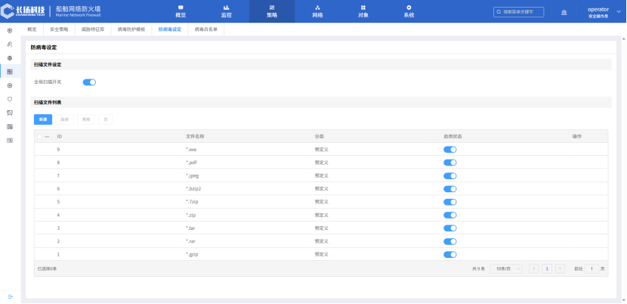627x304 pixels.
Task: Click the shield icon in left sidebar
Action: (x=10, y=99)
